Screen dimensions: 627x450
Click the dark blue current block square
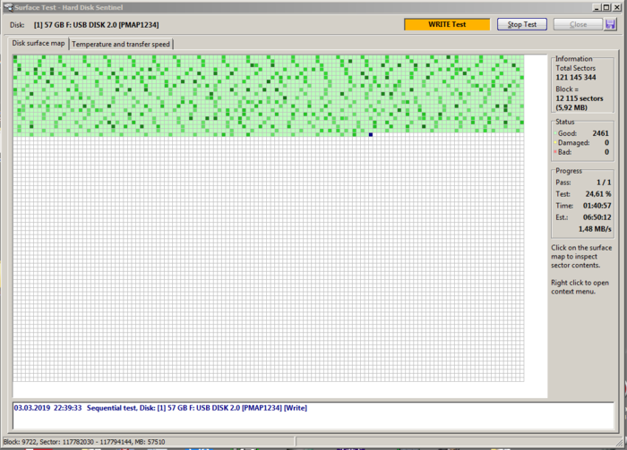[x=371, y=134]
